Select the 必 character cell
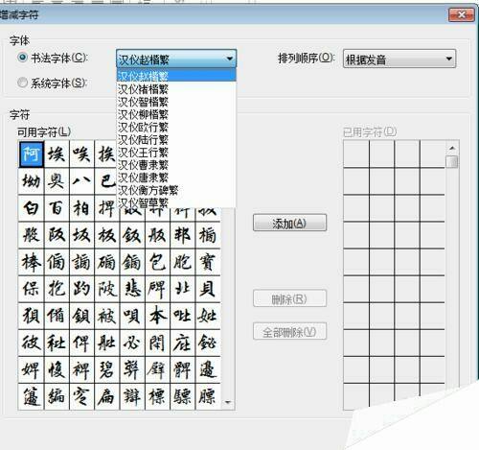Viewport: 479px width, 450px height. [132, 343]
